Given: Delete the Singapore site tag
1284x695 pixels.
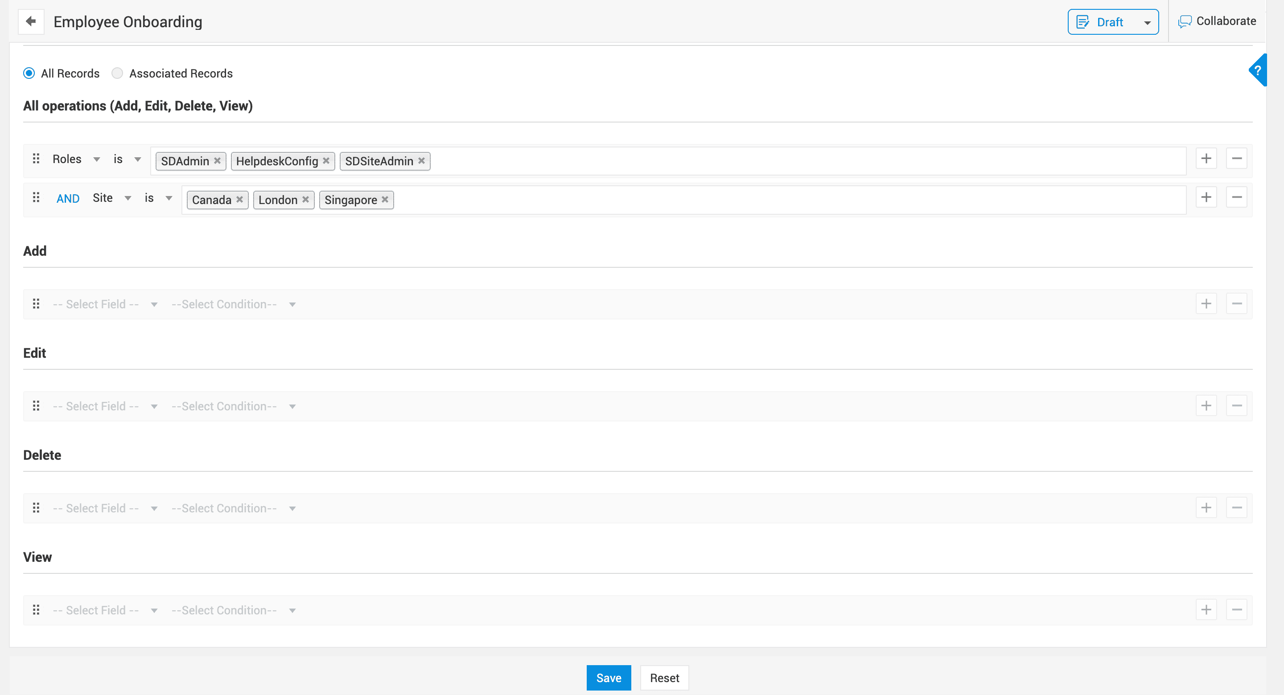Looking at the screenshot, I should pos(385,199).
